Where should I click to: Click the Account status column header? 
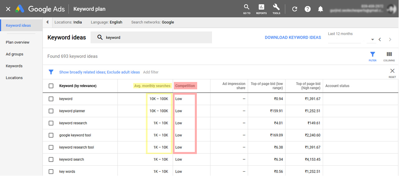point(337,86)
